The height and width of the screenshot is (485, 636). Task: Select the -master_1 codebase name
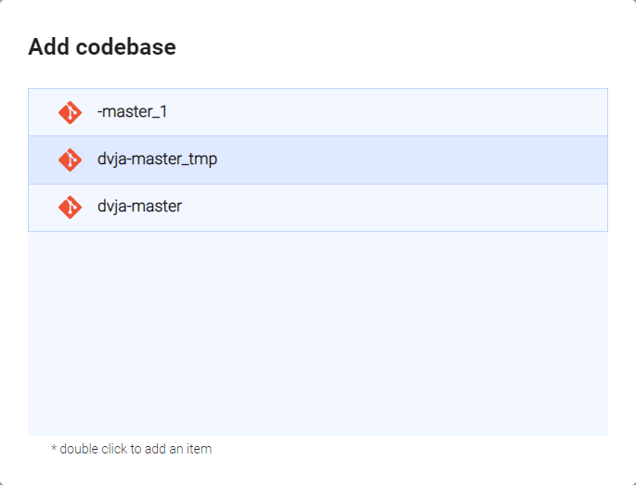[132, 112]
